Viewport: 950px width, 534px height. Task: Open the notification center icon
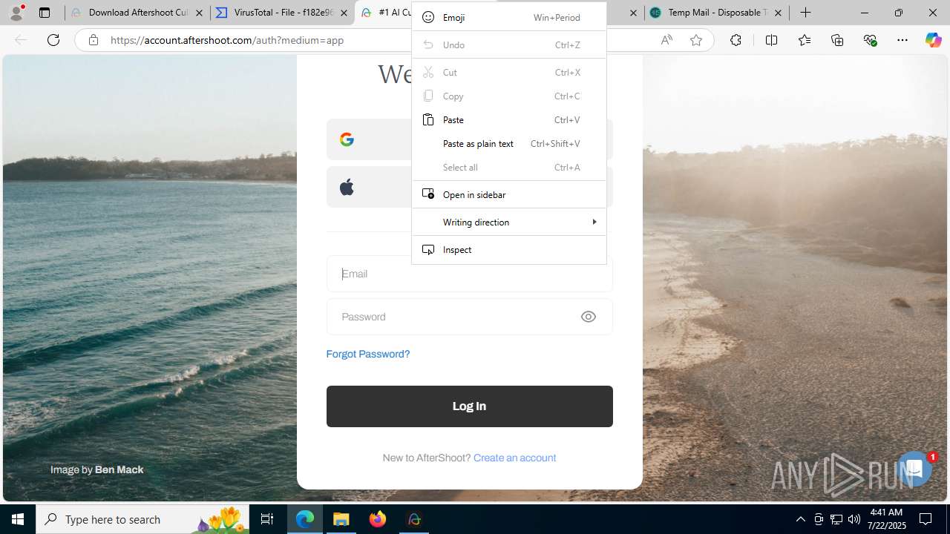pyautogui.click(x=926, y=519)
